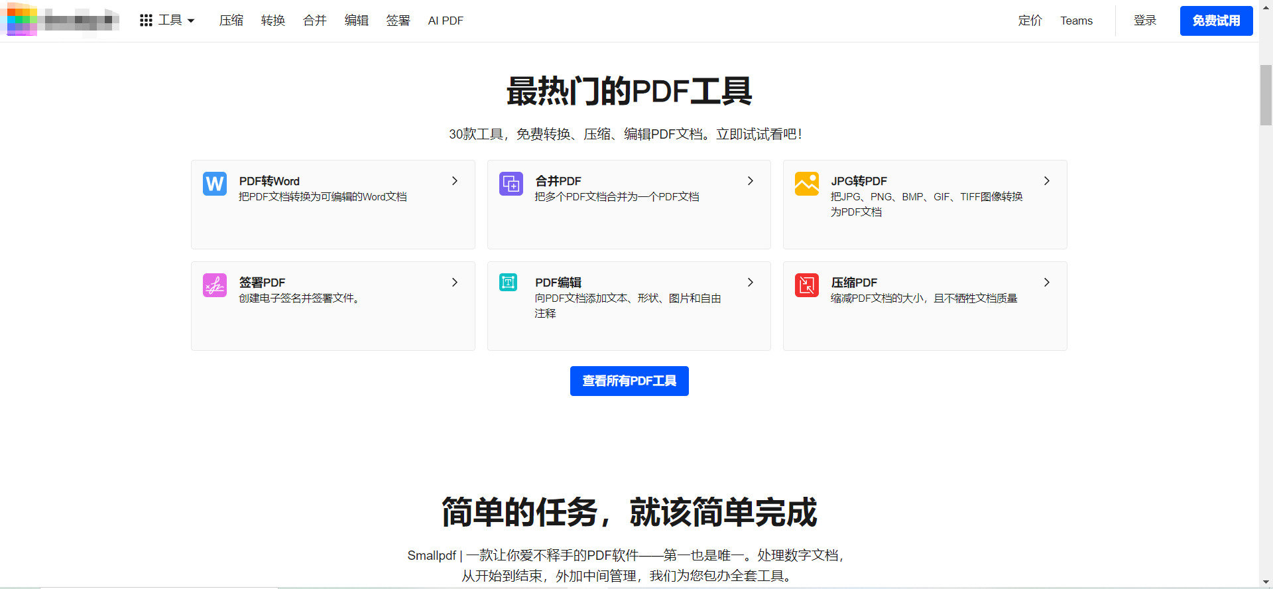The width and height of the screenshot is (1273, 589).
Task: Click the pink 签署PDF signature icon
Action: coord(215,285)
